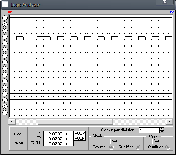Click the second input terminal from bottom
Screen dimensions: 176x155
pos(5,106)
